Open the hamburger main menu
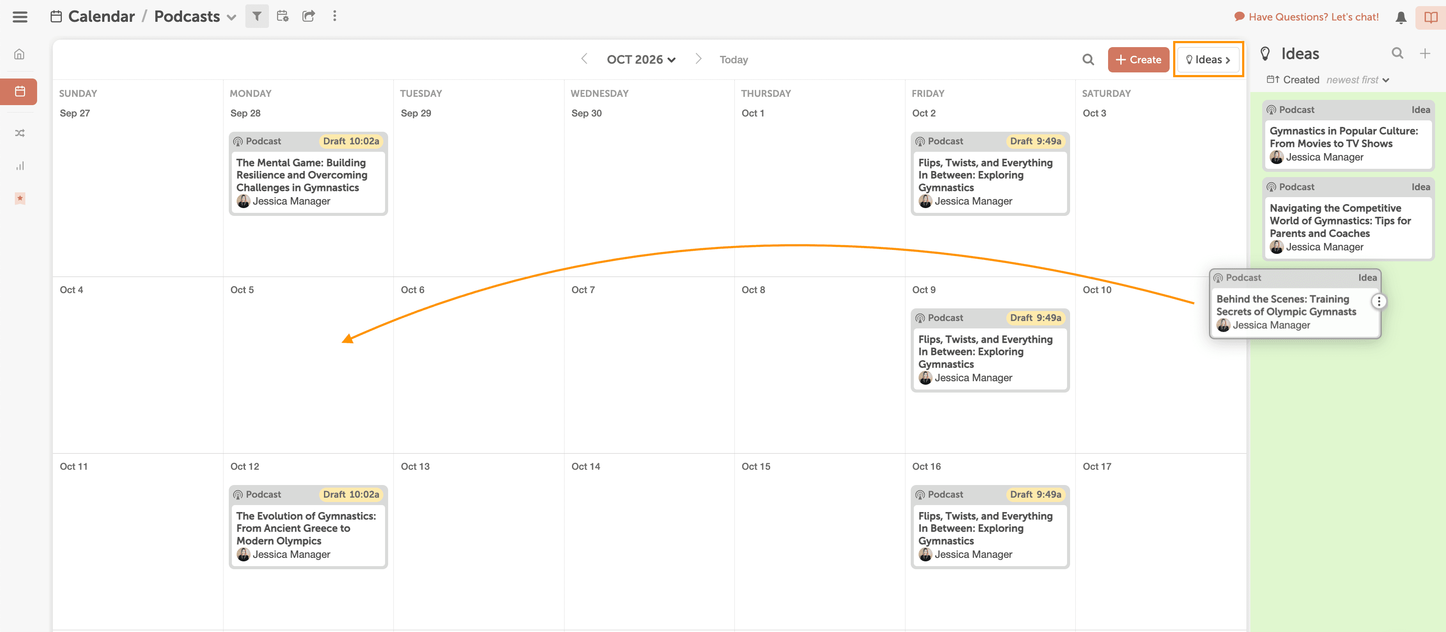 [x=20, y=17]
